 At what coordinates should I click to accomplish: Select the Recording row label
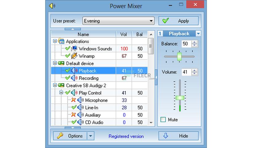coord(89,78)
